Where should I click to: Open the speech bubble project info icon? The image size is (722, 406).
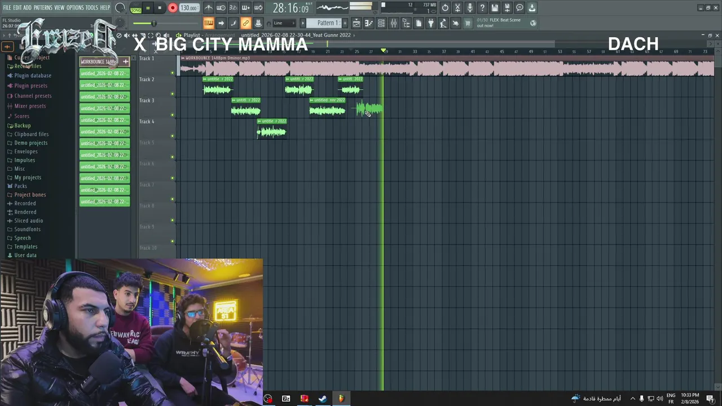click(x=520, y=8)
